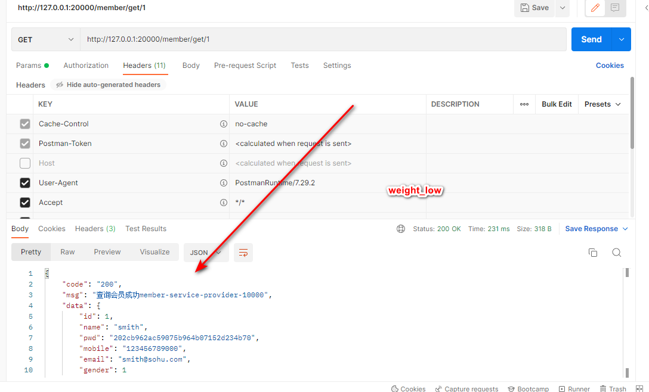Switch to the Authorization tab
649x392 pixels.
coord(86,66)
